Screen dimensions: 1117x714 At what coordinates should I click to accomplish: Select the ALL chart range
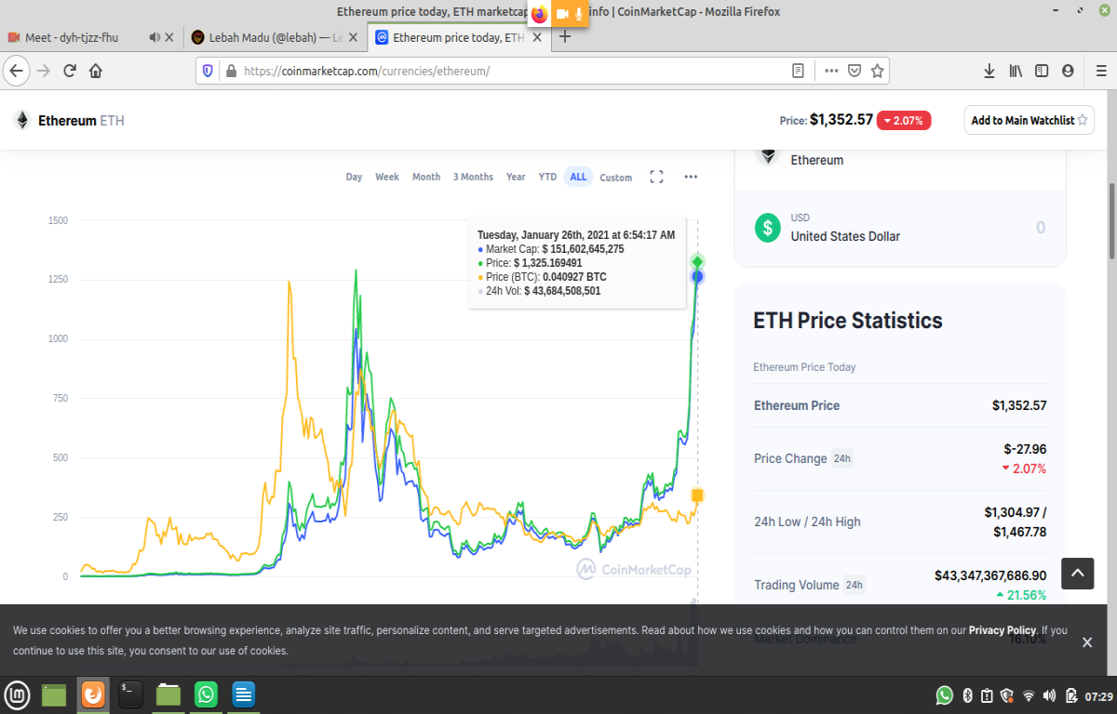[578, 177]
